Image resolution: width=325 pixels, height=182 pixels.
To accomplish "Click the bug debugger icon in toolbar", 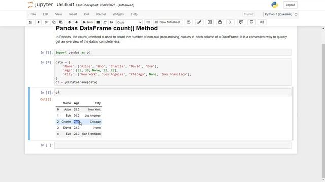I will coord(220,22).
